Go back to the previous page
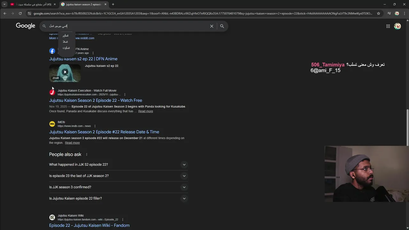 pos(5,13)
